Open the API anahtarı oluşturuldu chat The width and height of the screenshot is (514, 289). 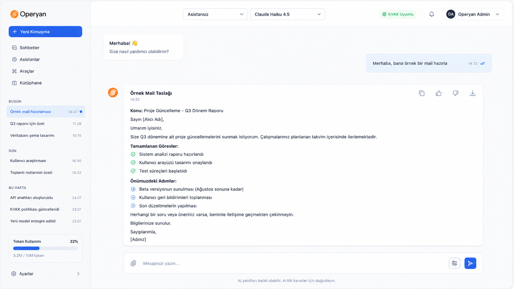coord(45,198)
